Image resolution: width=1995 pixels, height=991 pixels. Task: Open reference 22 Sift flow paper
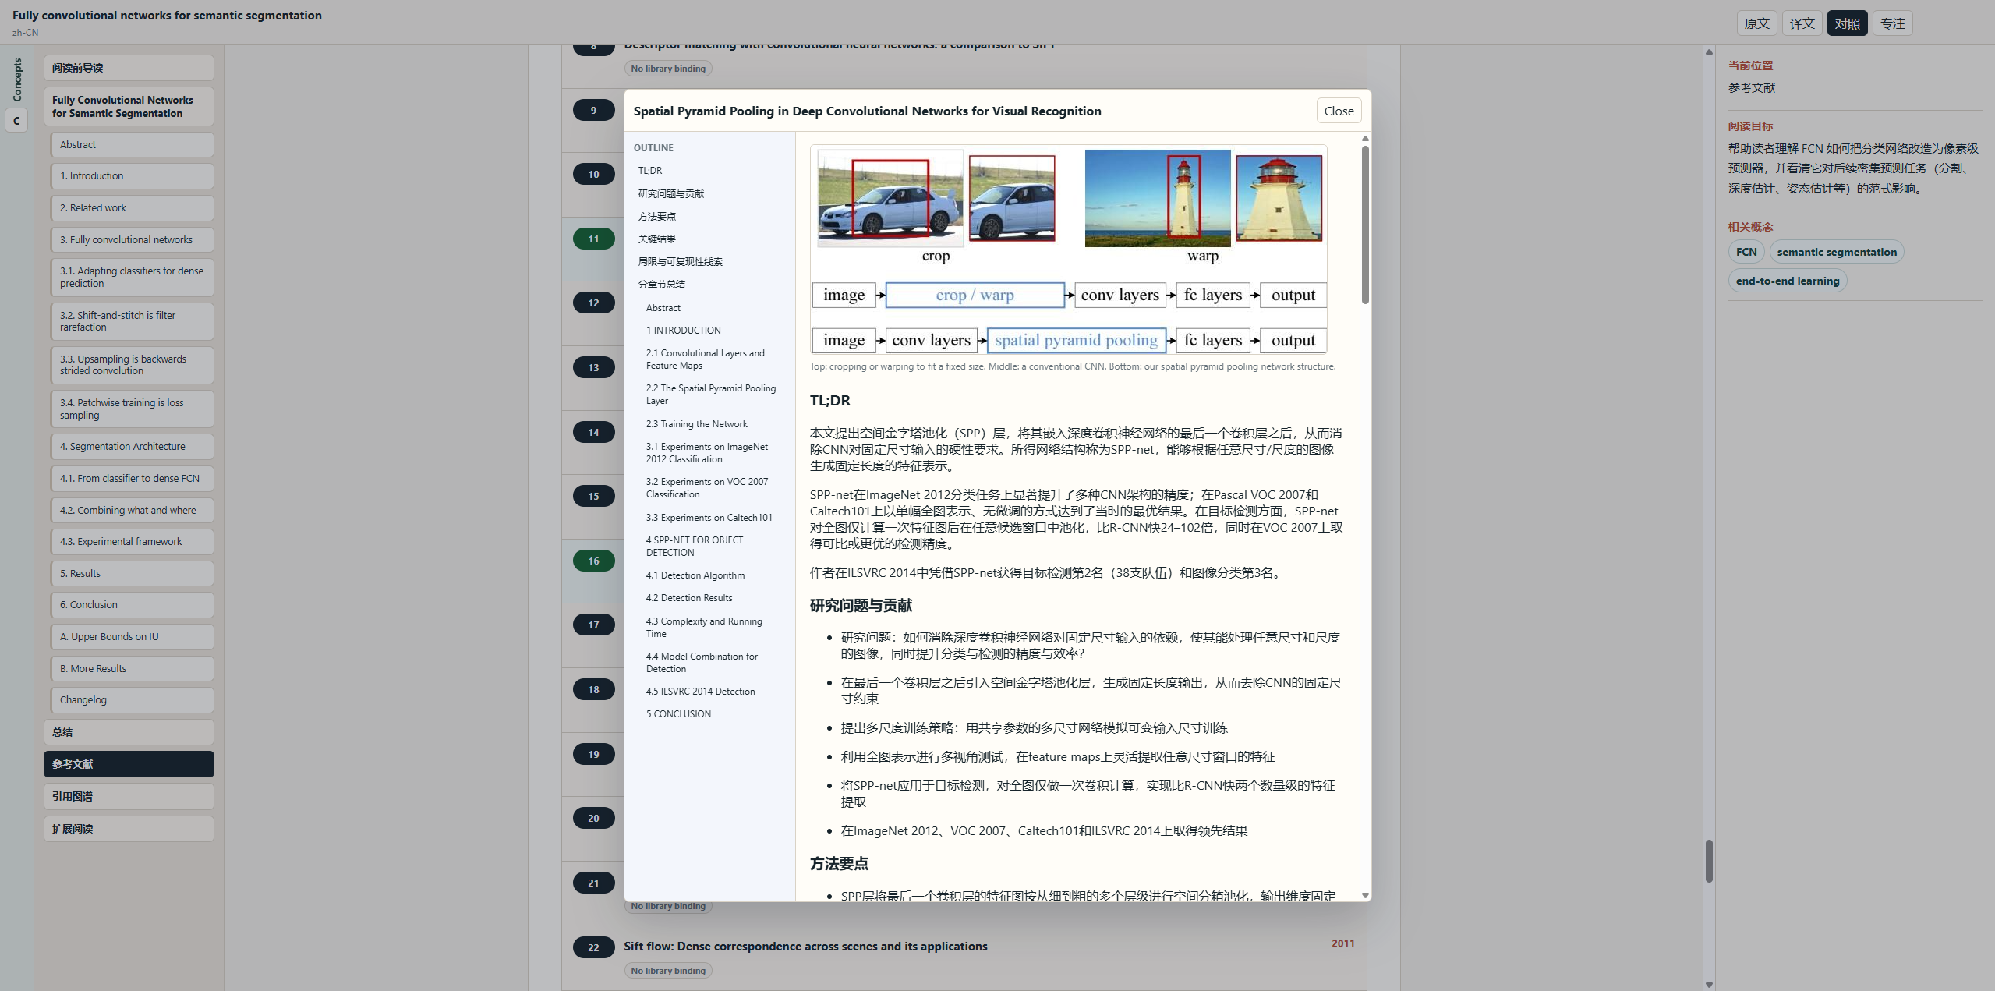805,946
